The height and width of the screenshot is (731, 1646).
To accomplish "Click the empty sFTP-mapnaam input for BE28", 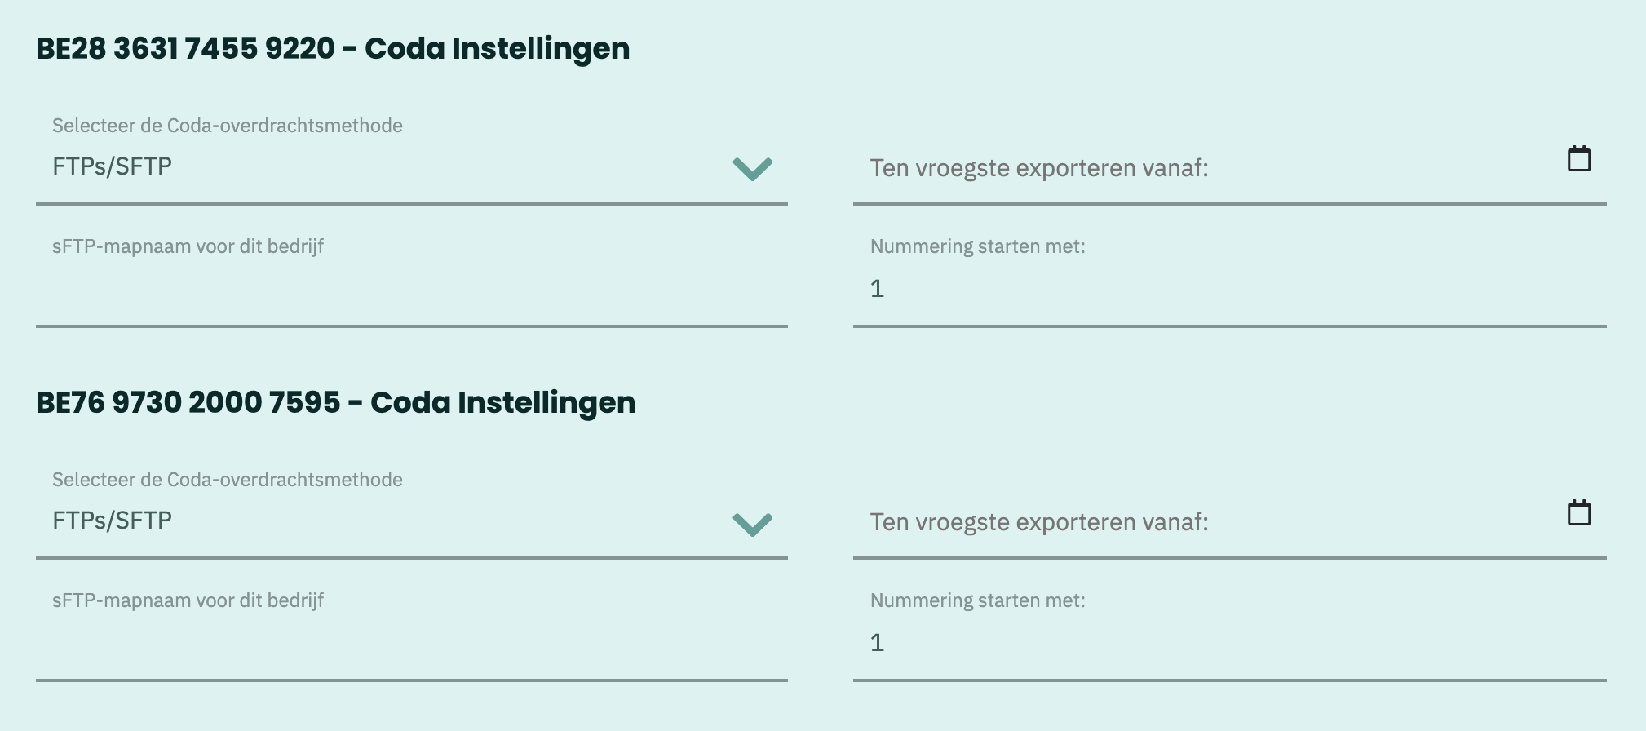I will pyautogui.click(x=412, y=290).
